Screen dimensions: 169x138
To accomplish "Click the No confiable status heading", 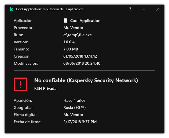I will pyautogui.click(x=86, y=80).
